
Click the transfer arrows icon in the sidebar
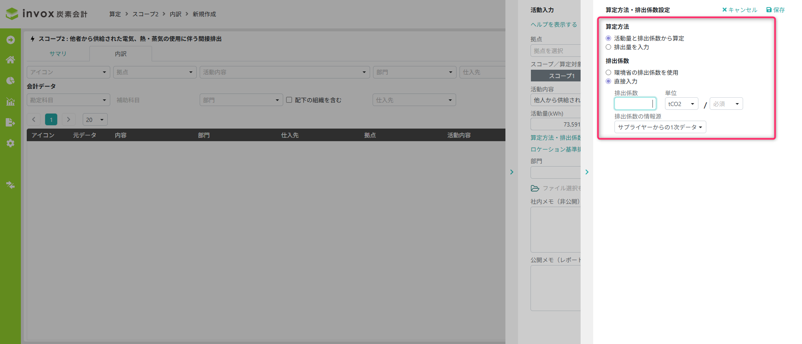pyautogui.click(x=10, y=185)
